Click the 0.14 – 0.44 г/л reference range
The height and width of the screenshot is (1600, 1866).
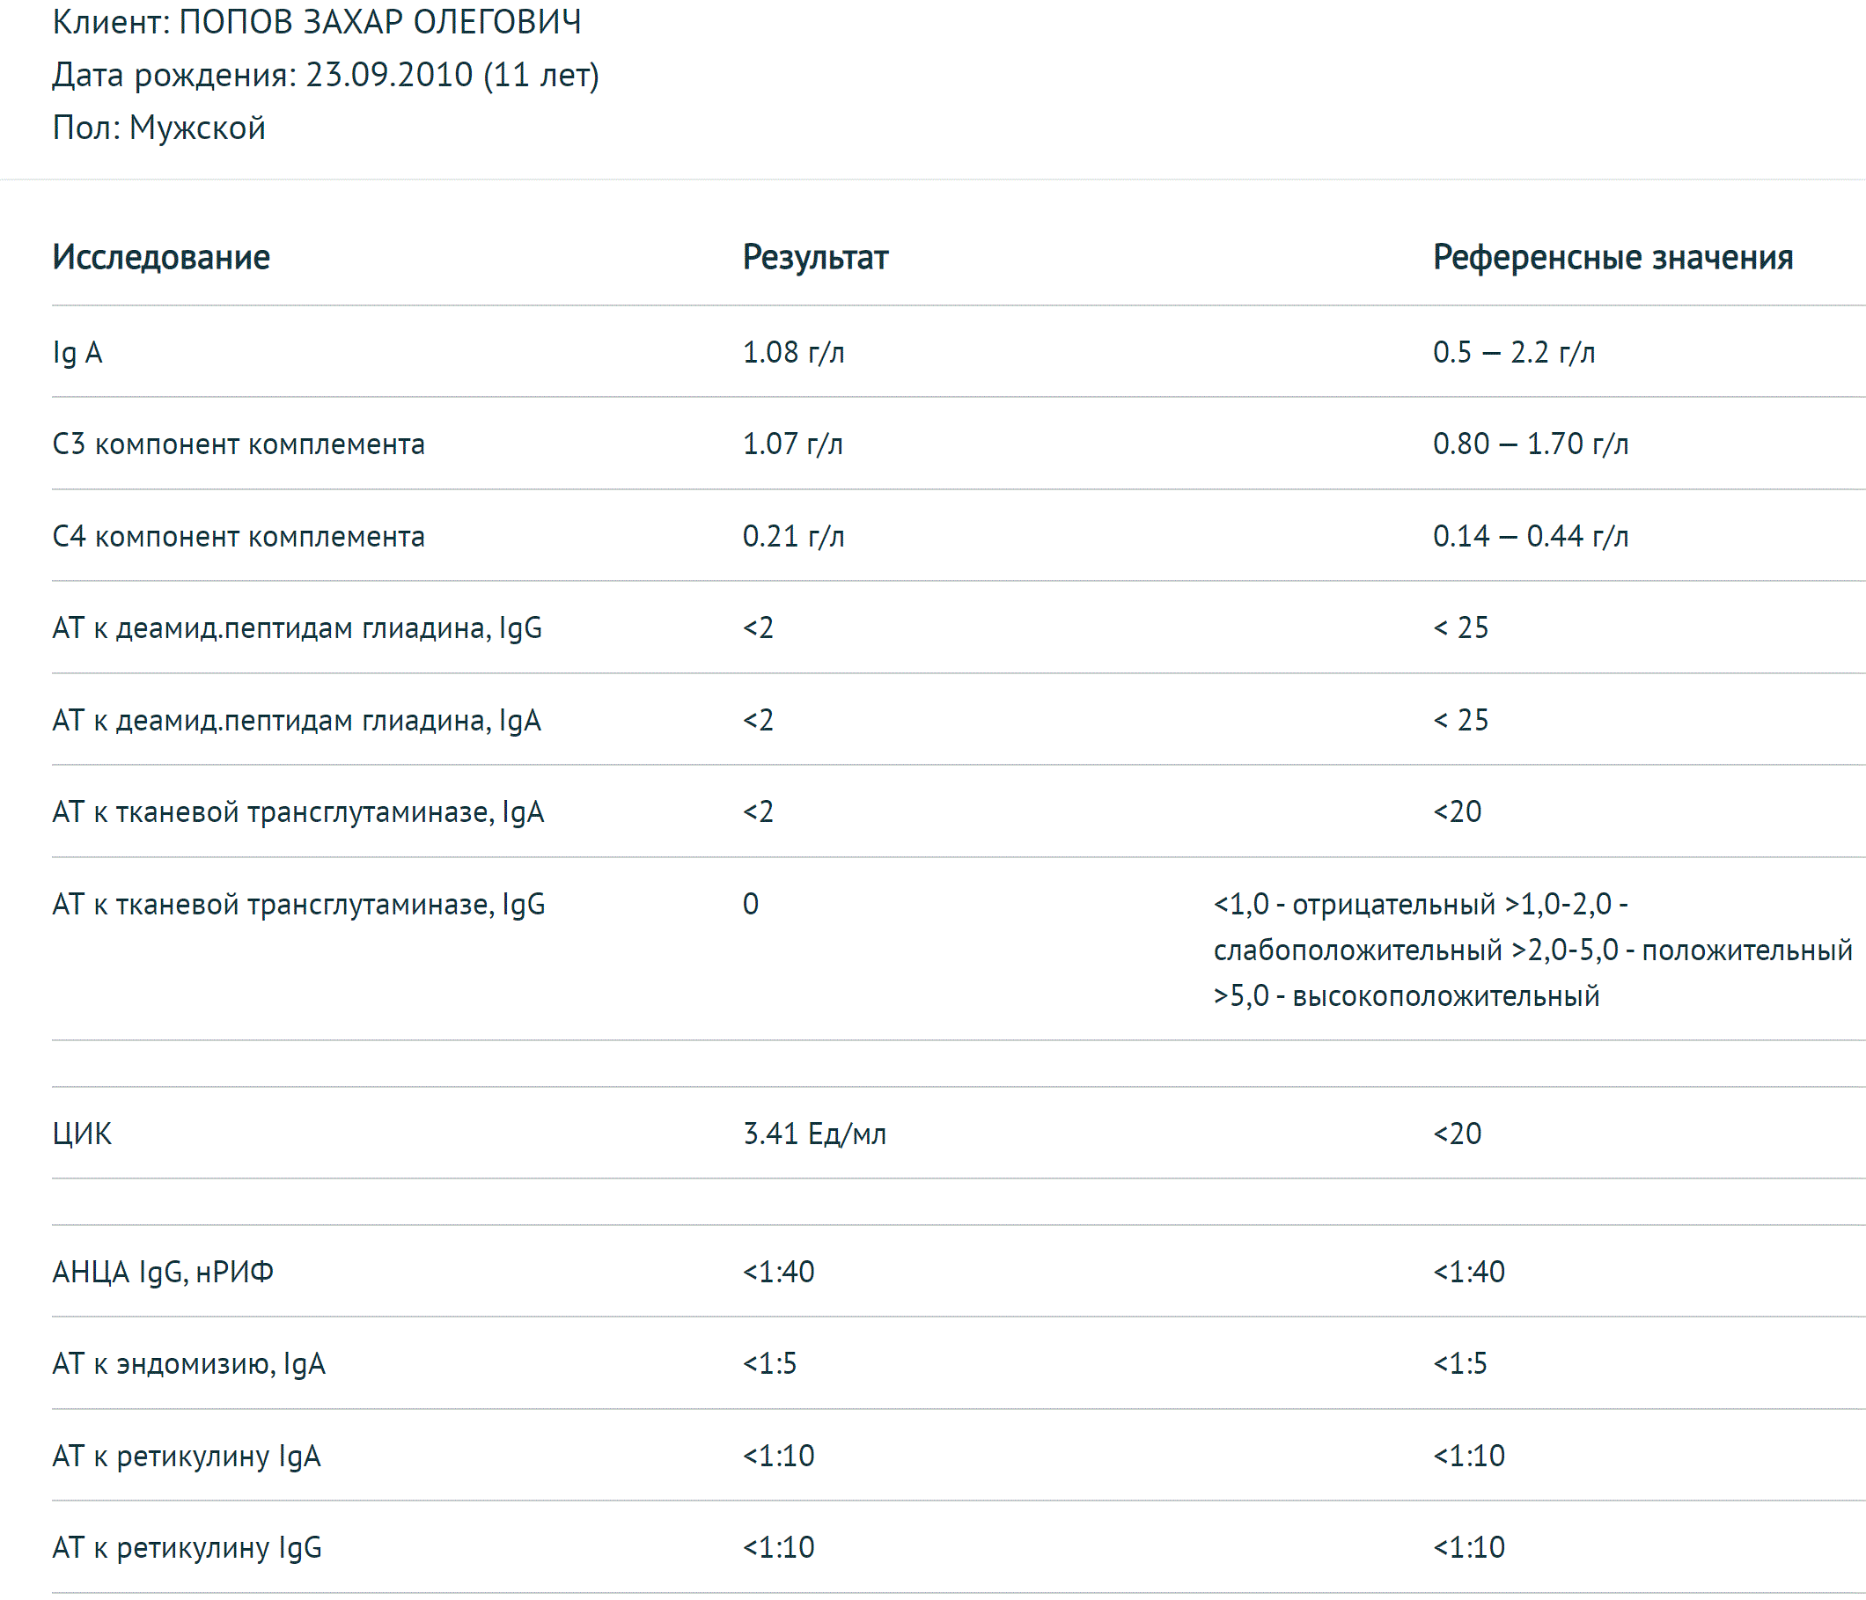coord(1530,536)
